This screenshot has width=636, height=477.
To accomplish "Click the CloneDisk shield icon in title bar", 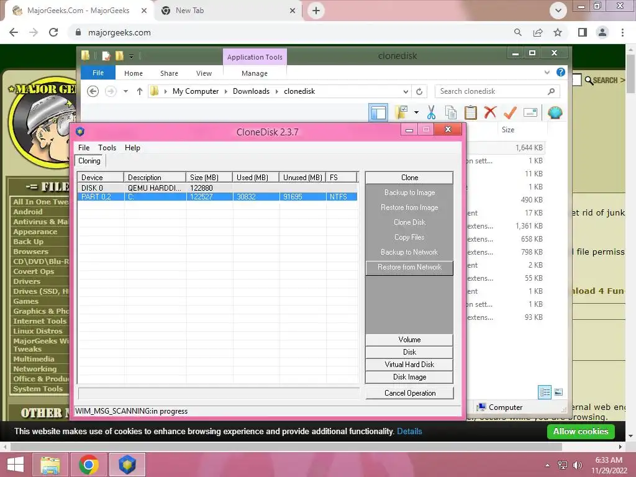I will (x=80, y=132).
